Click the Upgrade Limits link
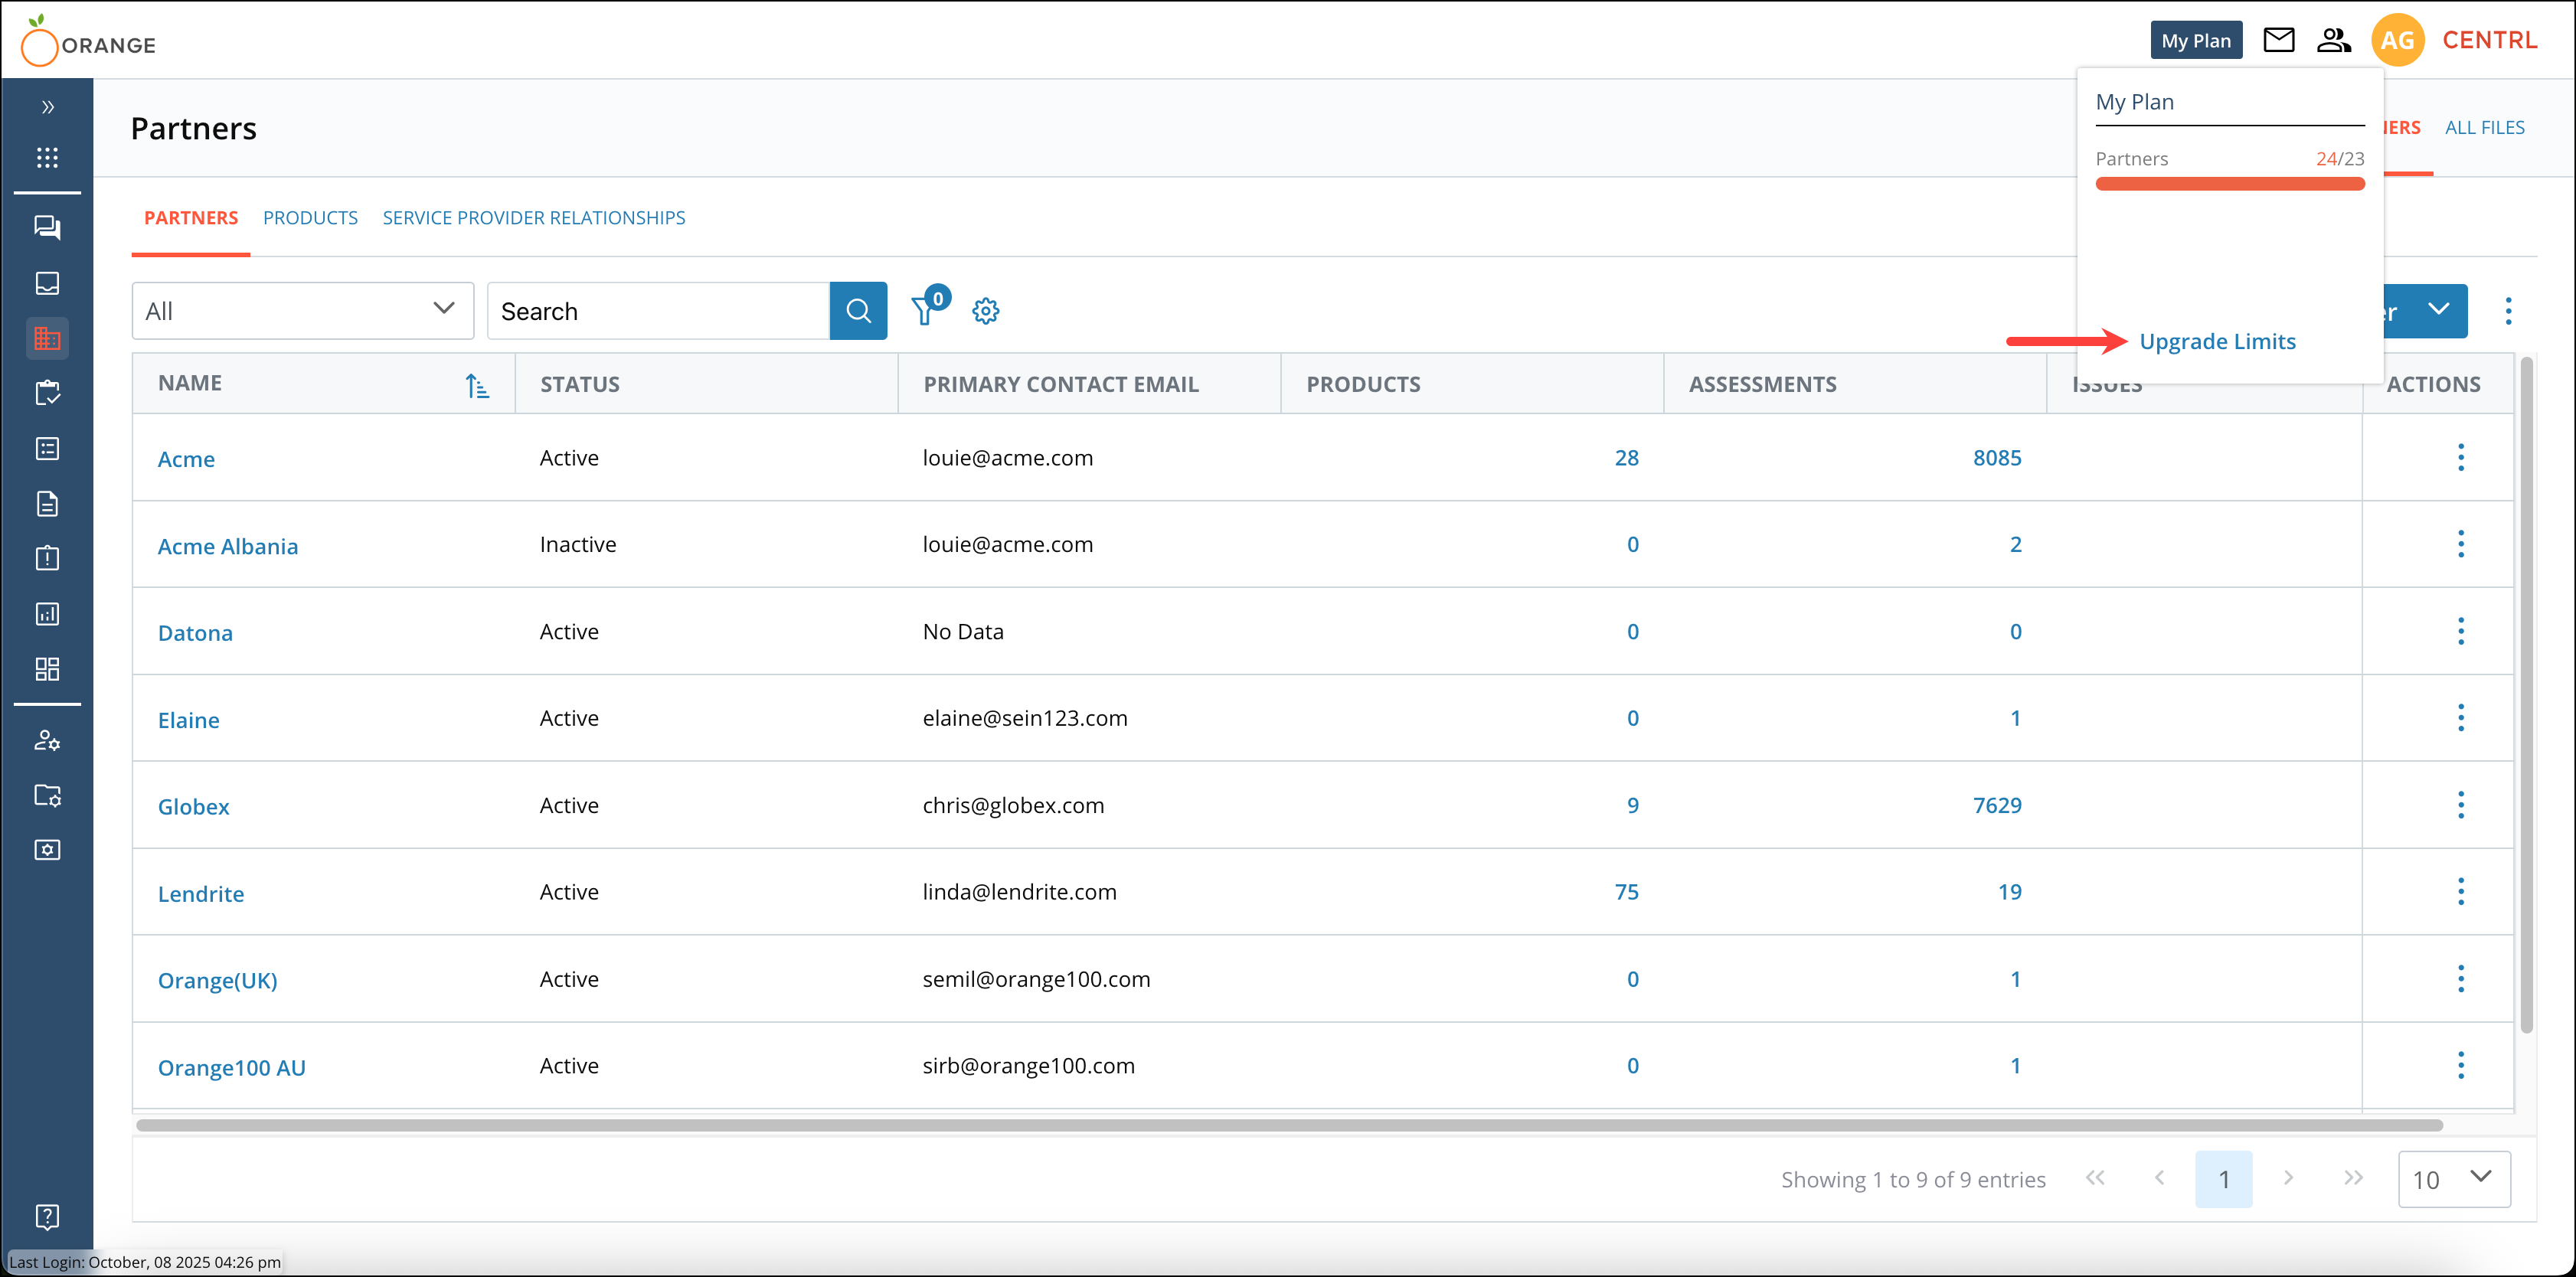The height and width of the screenshot is (1277, 2576). tap(2217, 342)
